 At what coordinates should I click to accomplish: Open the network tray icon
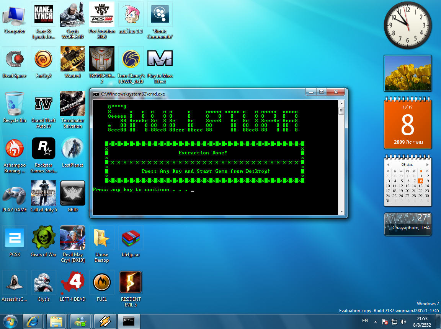[394, 322]
